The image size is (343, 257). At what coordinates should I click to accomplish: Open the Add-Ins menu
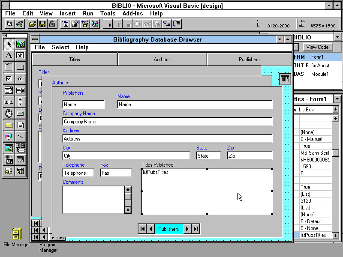pos(132,14)
